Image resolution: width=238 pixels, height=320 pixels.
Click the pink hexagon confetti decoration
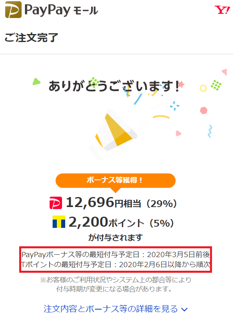click(x=204, y=111)
